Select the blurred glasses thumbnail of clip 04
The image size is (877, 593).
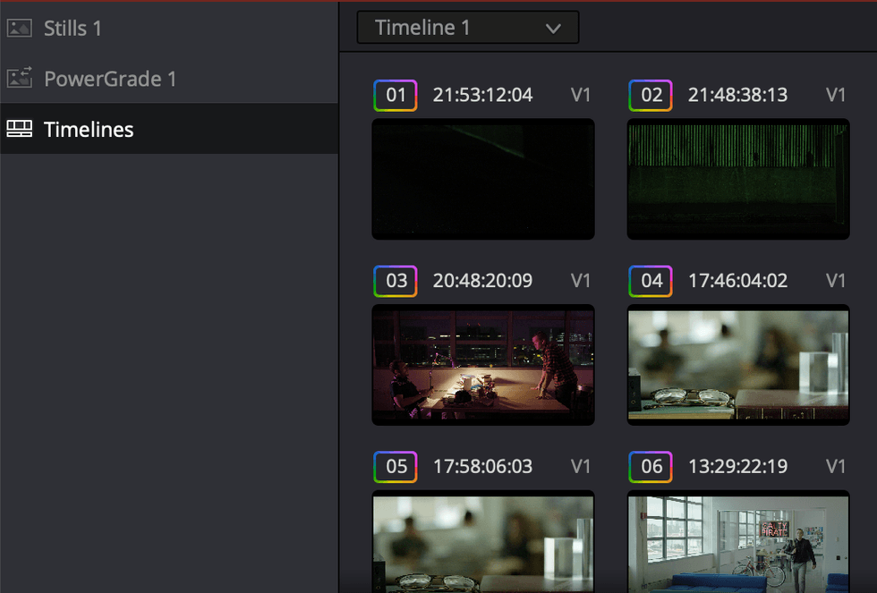738,365
